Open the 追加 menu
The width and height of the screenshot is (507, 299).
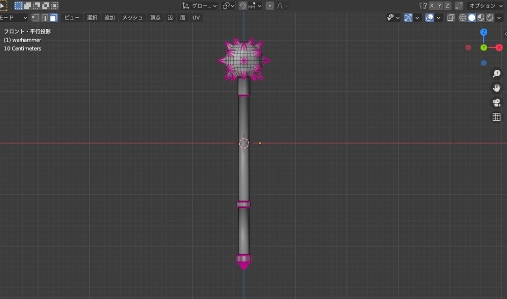[x=109, y=17]
